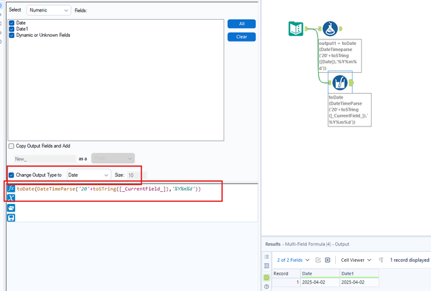
Task: Click the Size field showing 10
Action: tap(137, 175)
